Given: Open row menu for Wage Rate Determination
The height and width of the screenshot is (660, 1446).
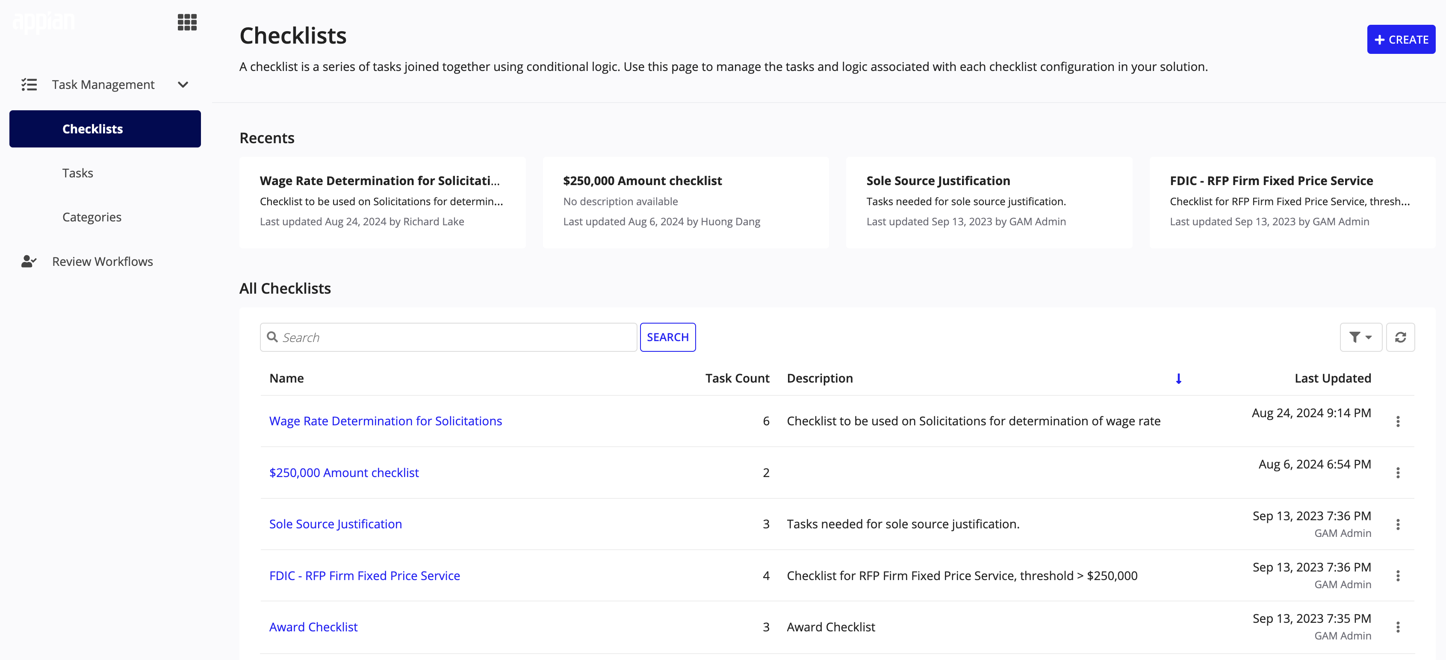Looking at the screenshot, I should [1398, 421].
